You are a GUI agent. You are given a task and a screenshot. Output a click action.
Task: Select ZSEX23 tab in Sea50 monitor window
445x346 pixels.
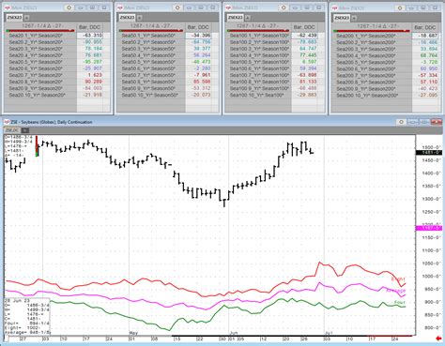pyautogui.click(x=127, y=18)
